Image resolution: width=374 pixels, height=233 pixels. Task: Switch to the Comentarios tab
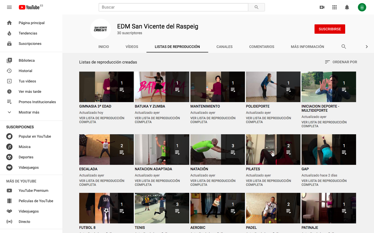point(262,47)
